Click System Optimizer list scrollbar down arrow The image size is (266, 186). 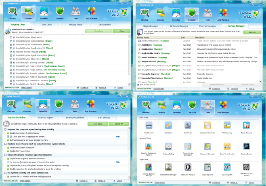(x=129, y=178)
